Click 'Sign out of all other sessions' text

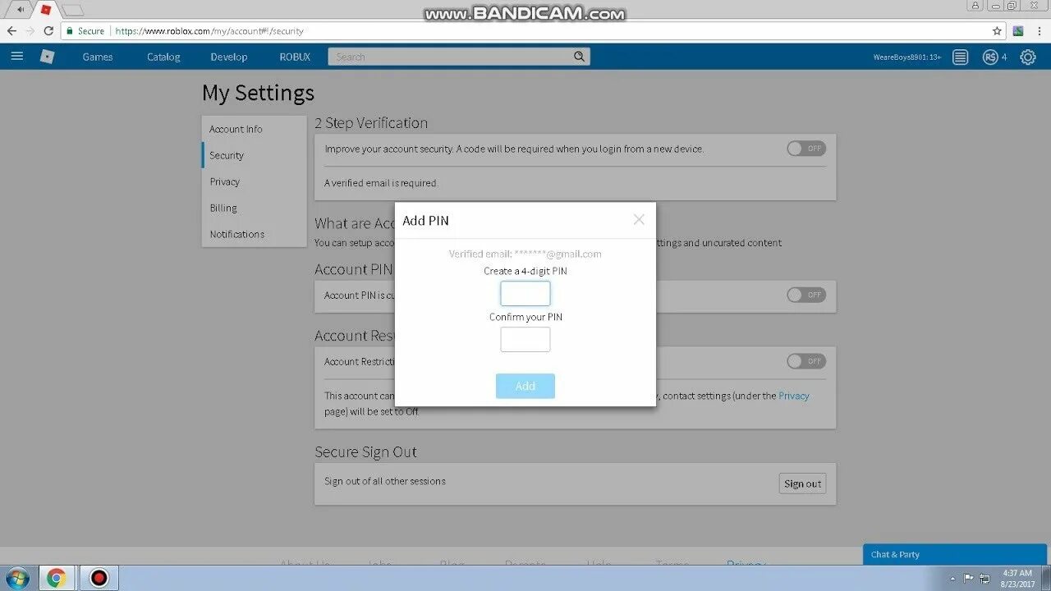(385, 481)
